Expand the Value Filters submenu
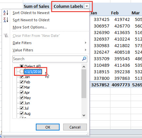This screenshot has height=138, width=142. click(50, 50)
